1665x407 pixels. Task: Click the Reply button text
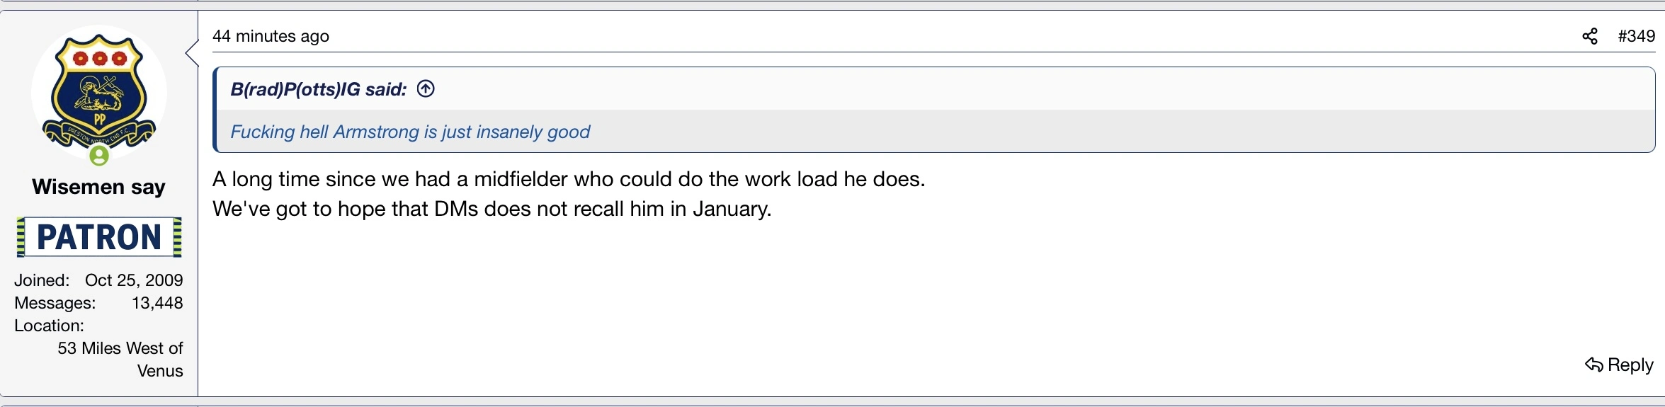pos(1630,365)
